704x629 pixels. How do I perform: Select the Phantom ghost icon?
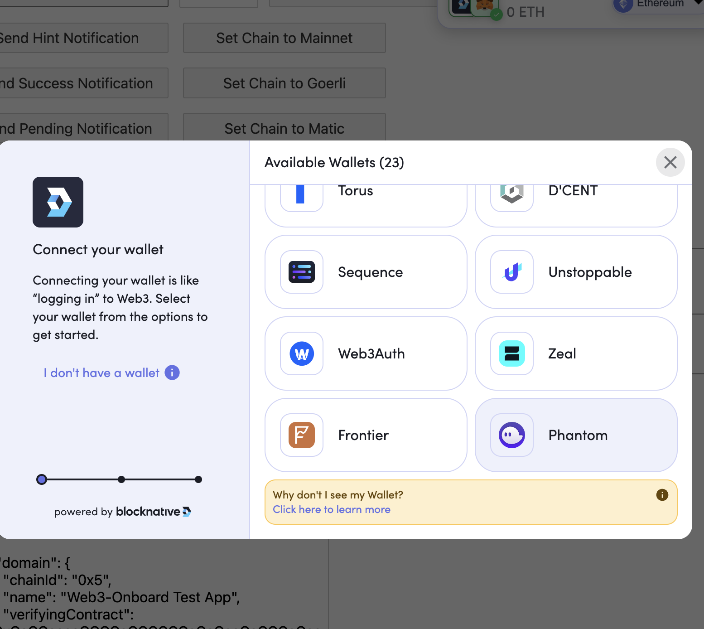click(512, 435)
